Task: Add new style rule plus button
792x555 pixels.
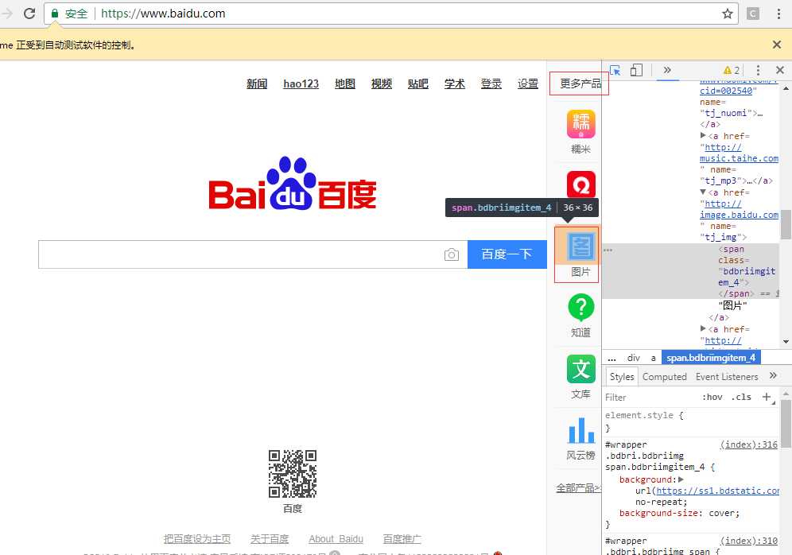Action: pos(767,397)
